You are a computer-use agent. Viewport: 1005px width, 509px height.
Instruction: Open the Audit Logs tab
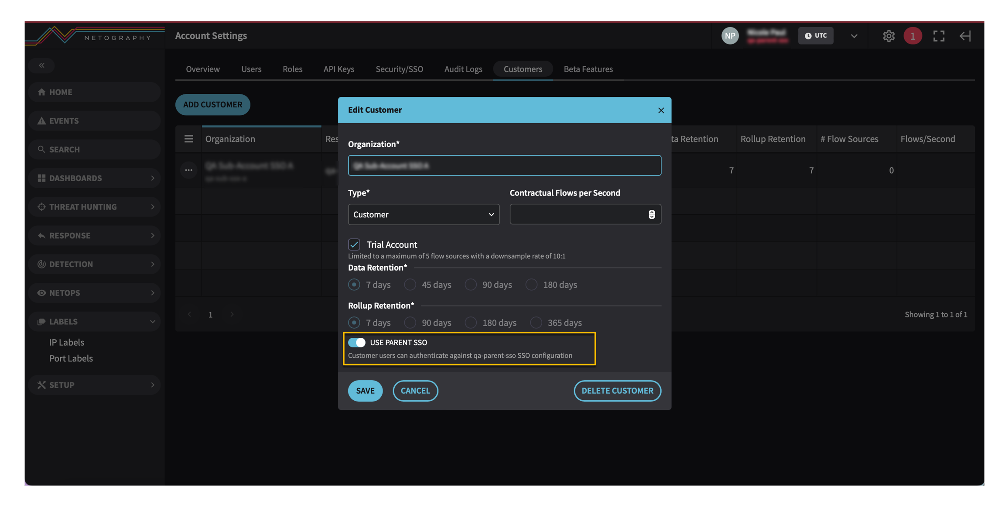[x=463, y=69]
